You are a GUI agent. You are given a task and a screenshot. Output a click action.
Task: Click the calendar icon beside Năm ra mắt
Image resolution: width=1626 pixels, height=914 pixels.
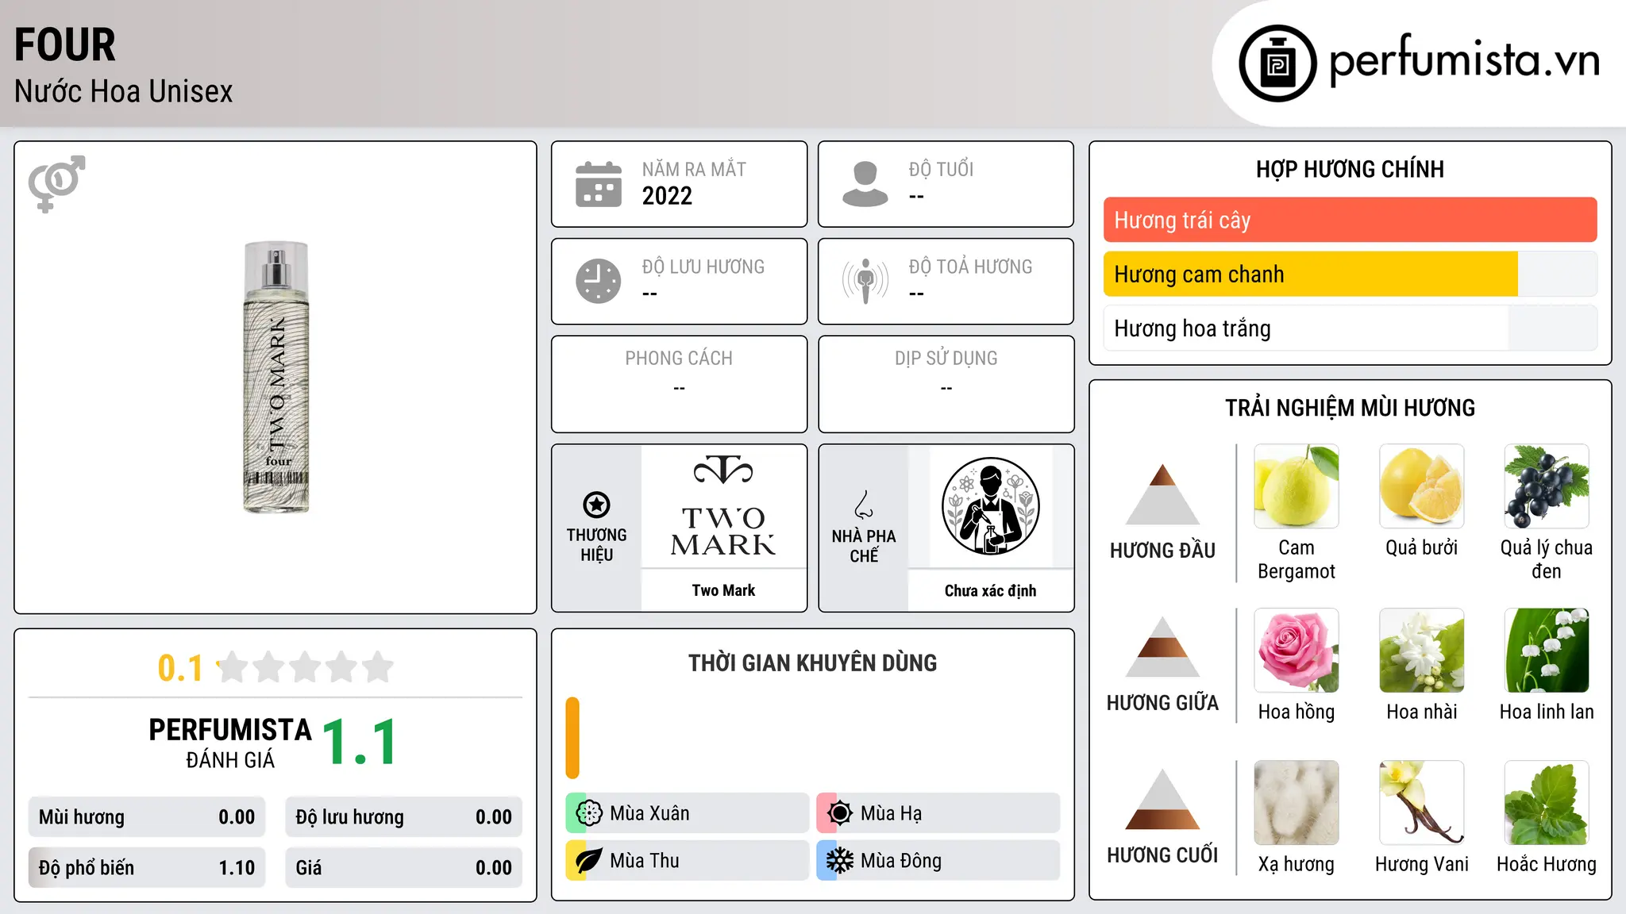tap(599, 184)
